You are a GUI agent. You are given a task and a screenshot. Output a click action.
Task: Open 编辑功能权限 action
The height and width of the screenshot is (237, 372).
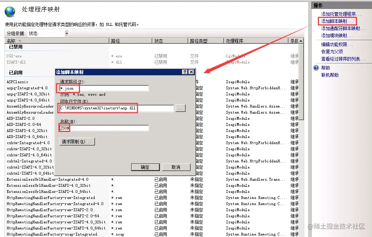[x=337, y=44]
